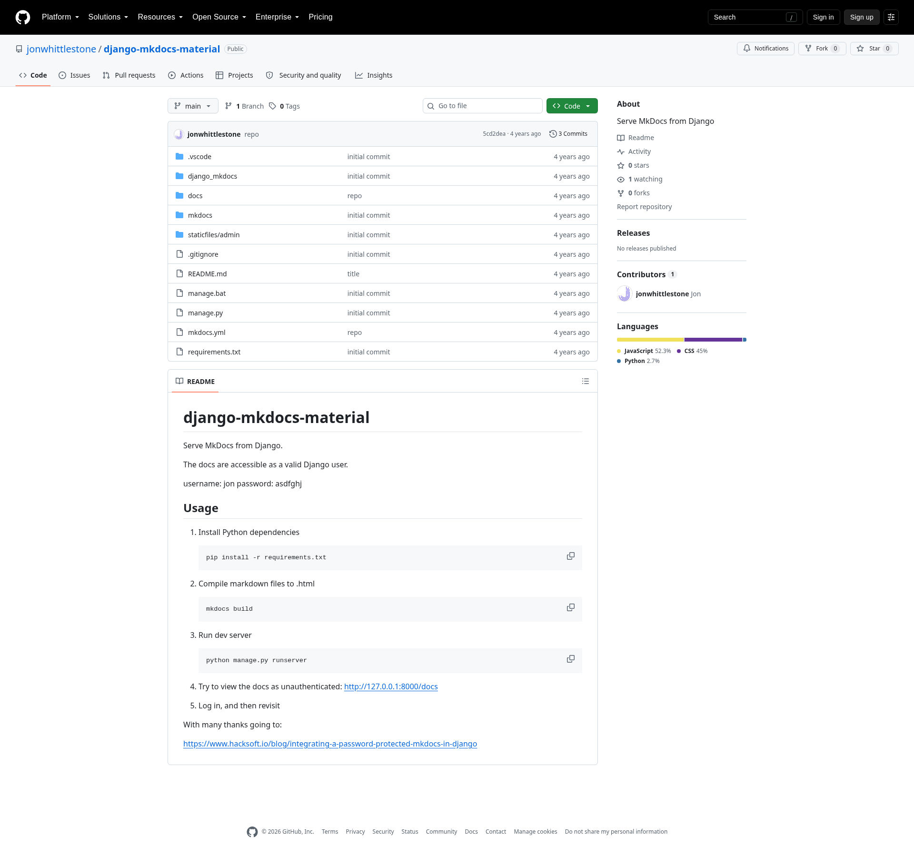This screenshot has height=857, width=914.
Task: Fork the repository
Action: point(822,49)
